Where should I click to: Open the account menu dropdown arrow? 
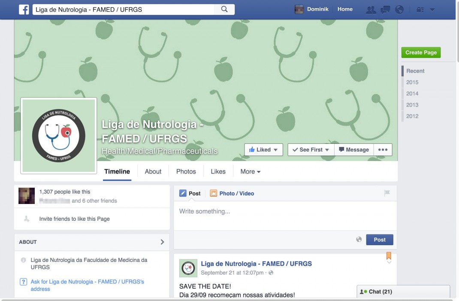432,10
